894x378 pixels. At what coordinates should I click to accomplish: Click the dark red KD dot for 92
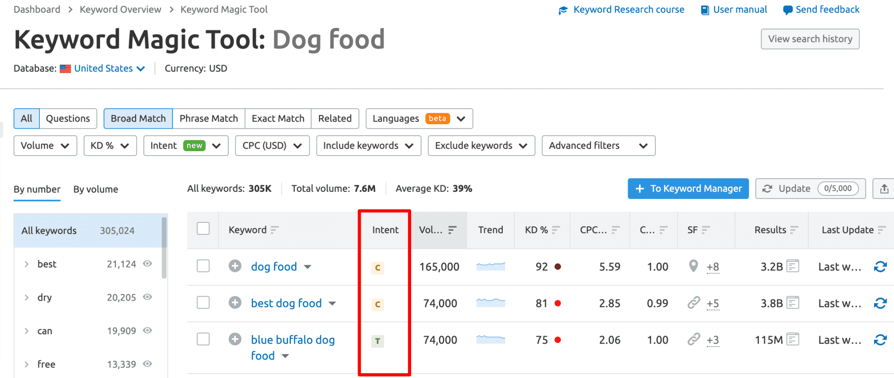point(558,267)
